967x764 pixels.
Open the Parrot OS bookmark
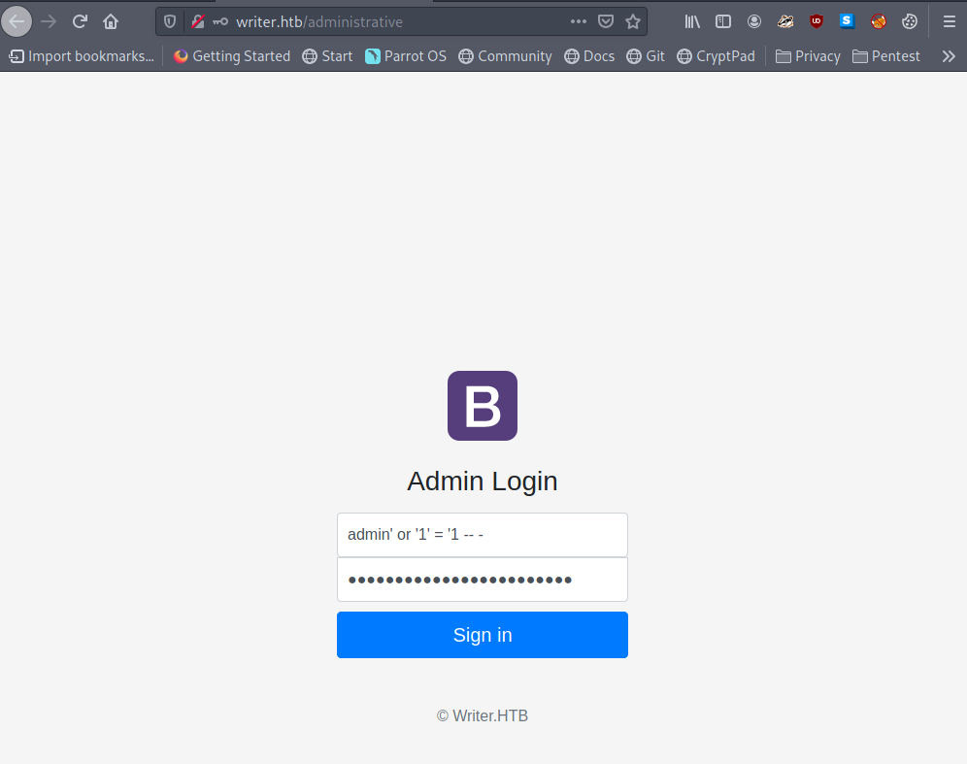[x=406, y=56]
